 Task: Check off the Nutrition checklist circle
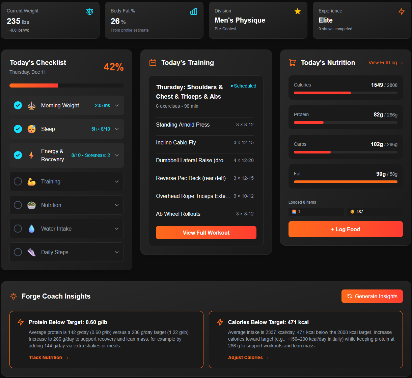point(18,205)
